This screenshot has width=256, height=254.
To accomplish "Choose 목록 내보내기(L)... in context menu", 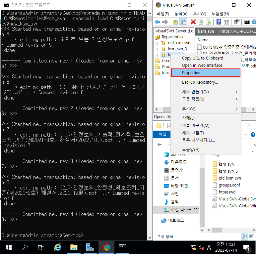I will pyautogui.click(x=206, y=140).
